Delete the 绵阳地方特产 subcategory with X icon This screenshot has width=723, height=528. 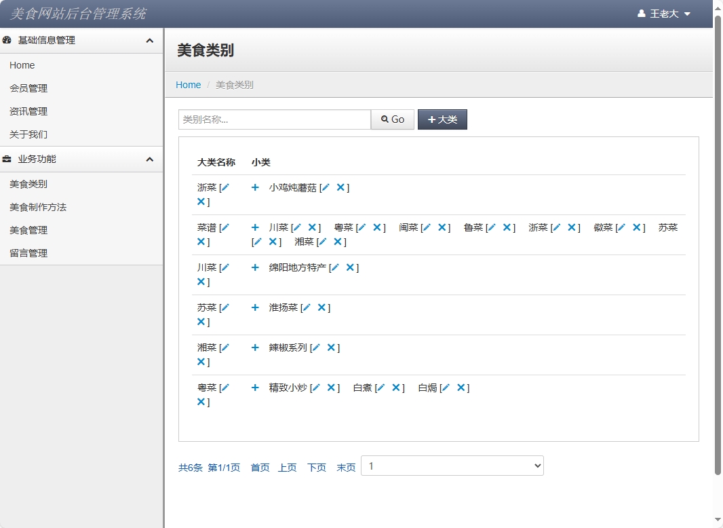click(350, 267)
